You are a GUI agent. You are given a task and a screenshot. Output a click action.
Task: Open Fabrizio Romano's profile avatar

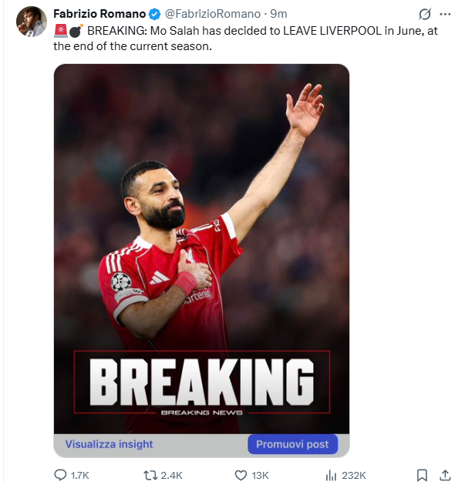pos(32,22)
